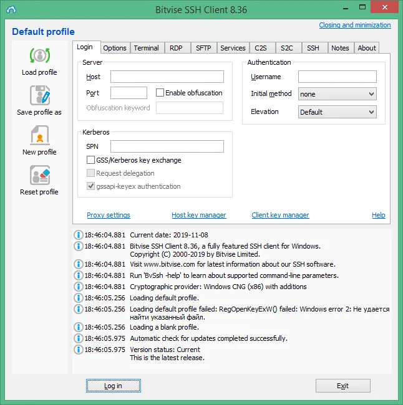403x405 pixels.
Task: Click the Load profile icon
Action: click(40, 55)
